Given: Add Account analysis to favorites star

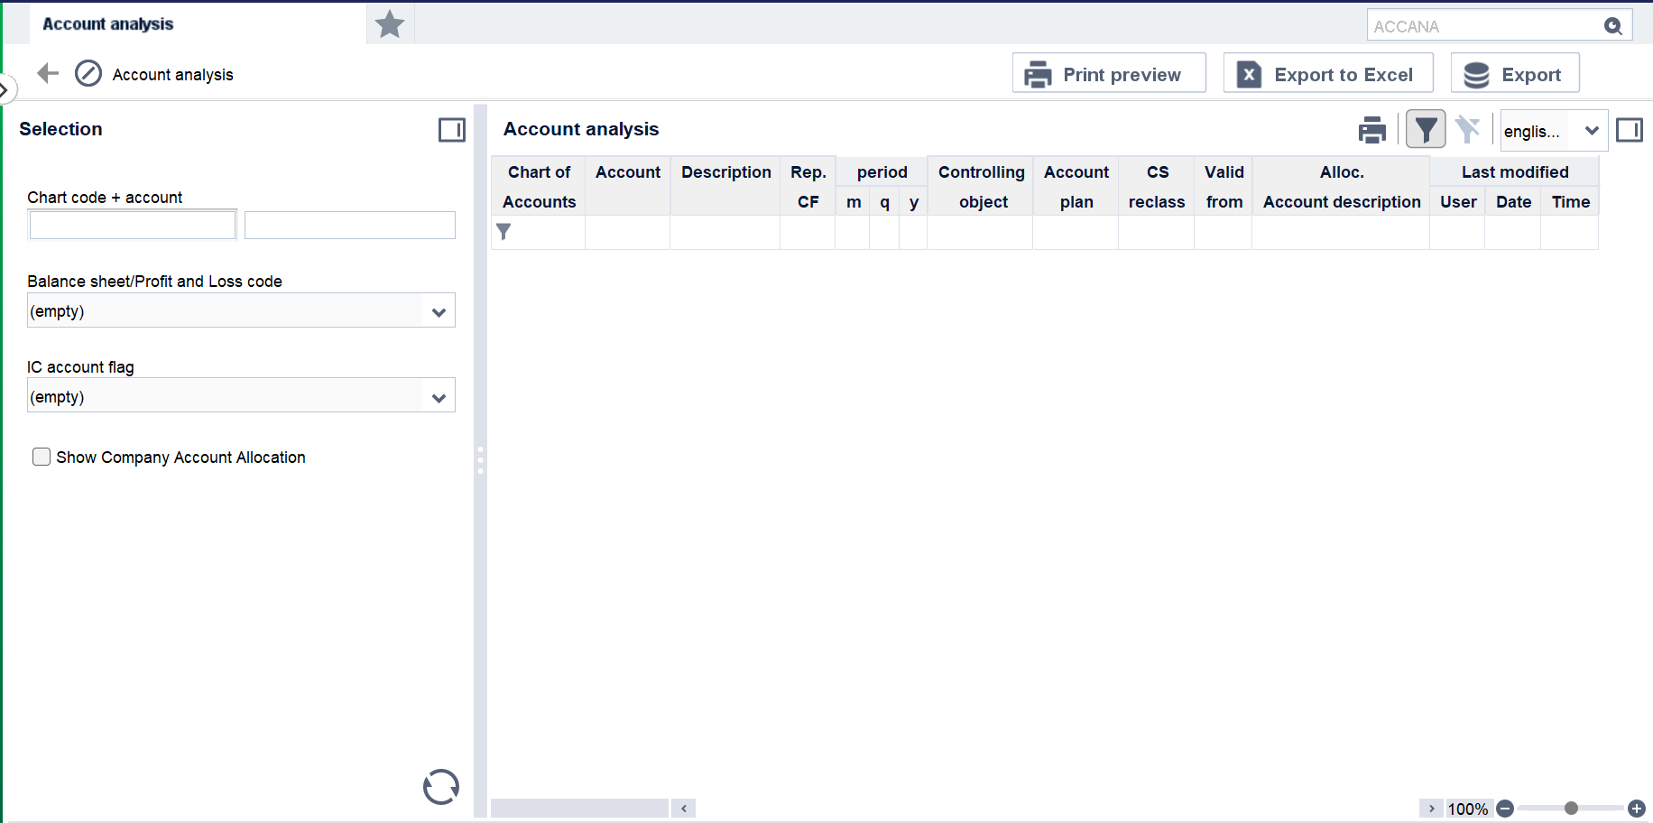Looking at the screenshot, I should (390, 24).
